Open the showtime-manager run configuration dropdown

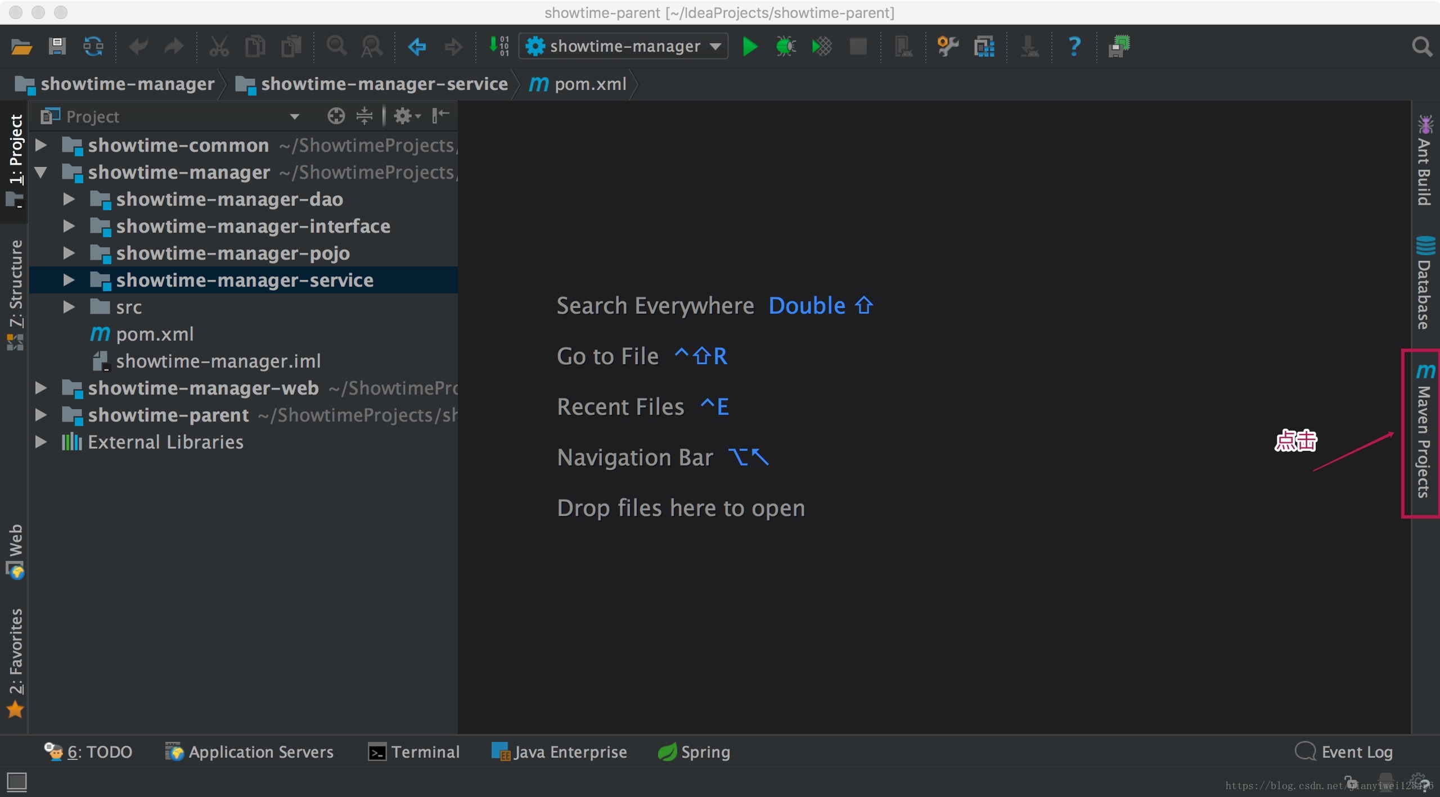pyautogui.click(x=624, y=46)
